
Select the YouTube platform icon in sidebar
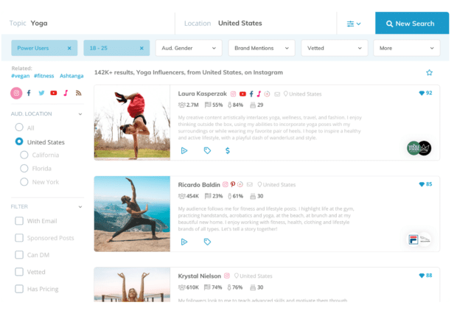pos(53,93)
